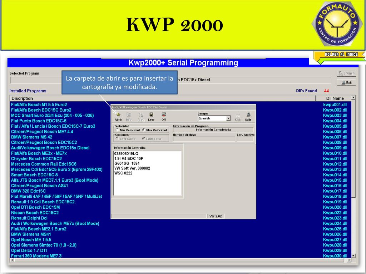Select Opel Siemens Simtec 70 (1.8 - 2.0)
This screenshot has width=366, height=274.
[x=44, y=245]
